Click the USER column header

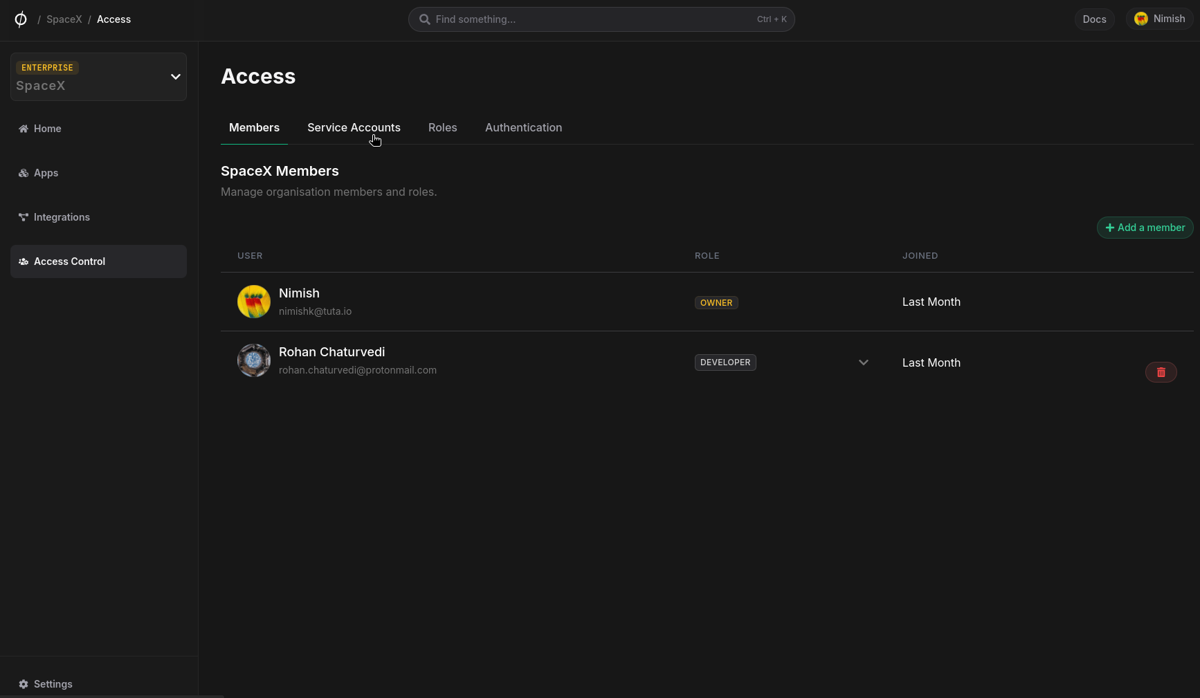pyautogui.click(x=250, y=256)
